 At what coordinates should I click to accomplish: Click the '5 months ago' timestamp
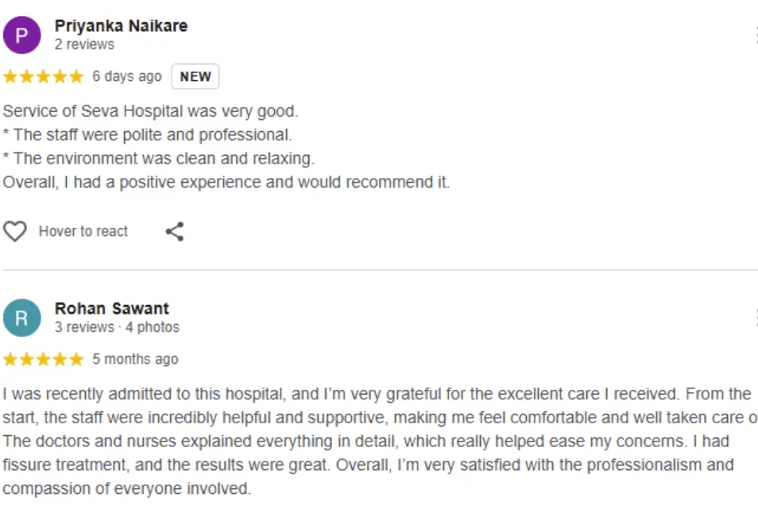[135, 359]
